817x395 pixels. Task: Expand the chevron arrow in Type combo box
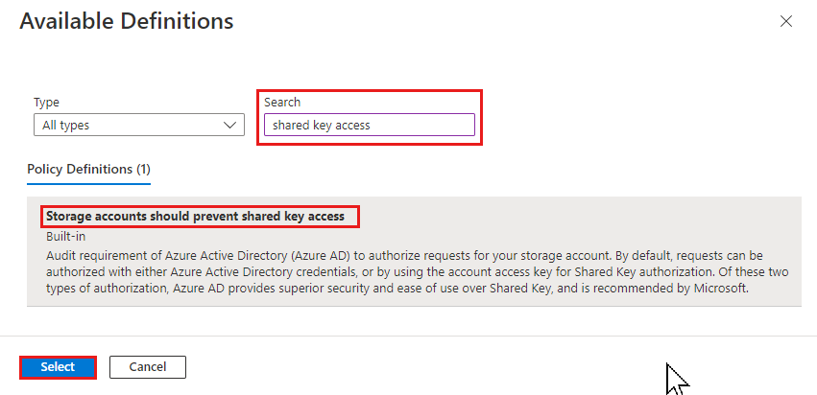229,126
